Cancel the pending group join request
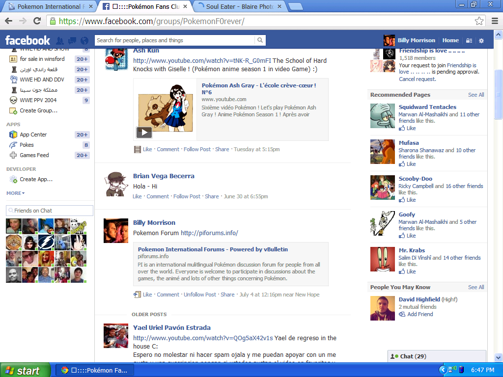Screen dimensions: 503x377 (418, 79)
